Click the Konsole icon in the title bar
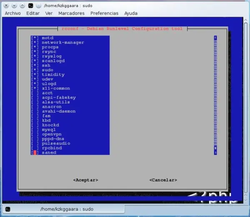250x217 pixels. pyautogui.click(x=30, y=6)
